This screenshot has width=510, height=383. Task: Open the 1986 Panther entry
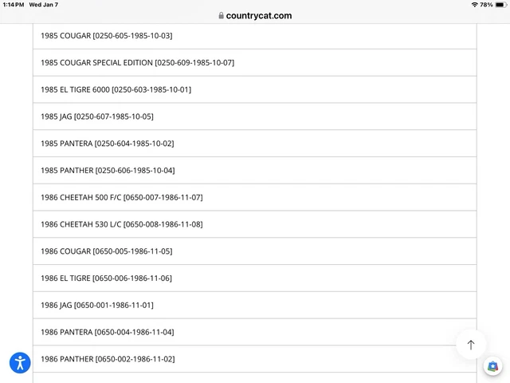108,359
